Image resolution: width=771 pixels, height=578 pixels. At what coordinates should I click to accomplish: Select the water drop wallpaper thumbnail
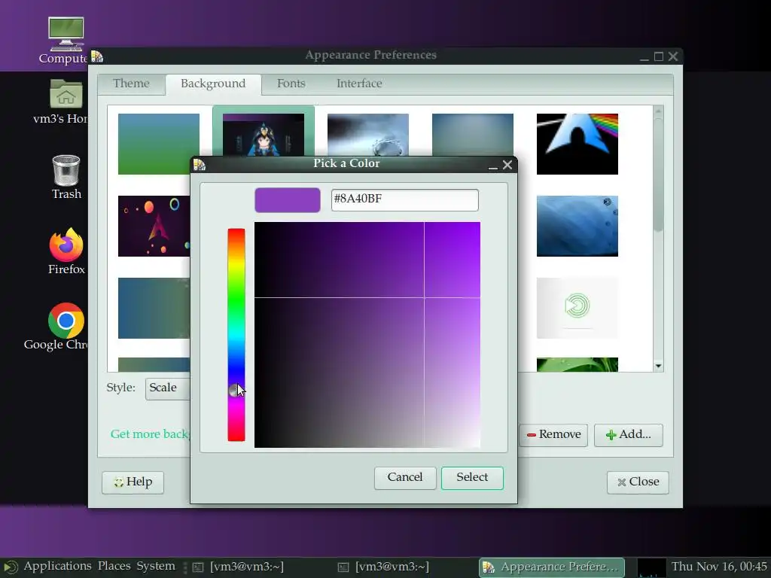pos(367,135)
